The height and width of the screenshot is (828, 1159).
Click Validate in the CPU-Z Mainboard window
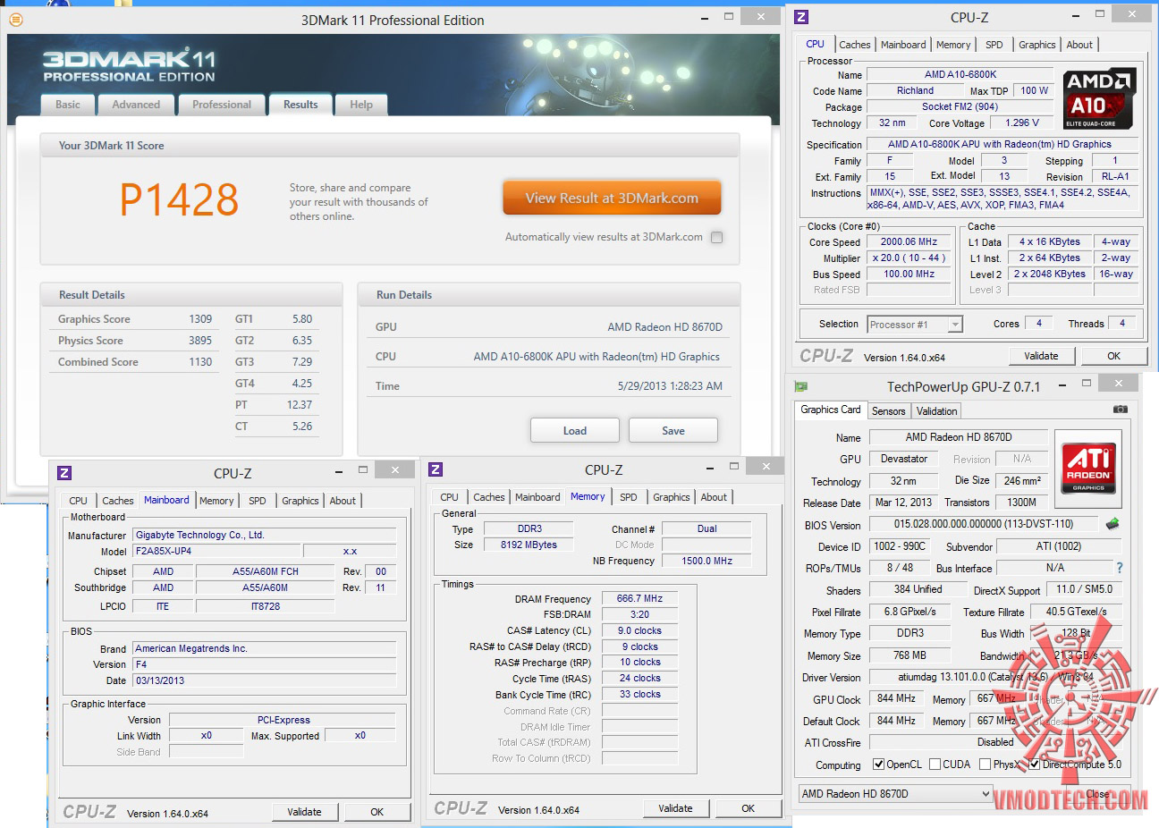tap(304, 812)
